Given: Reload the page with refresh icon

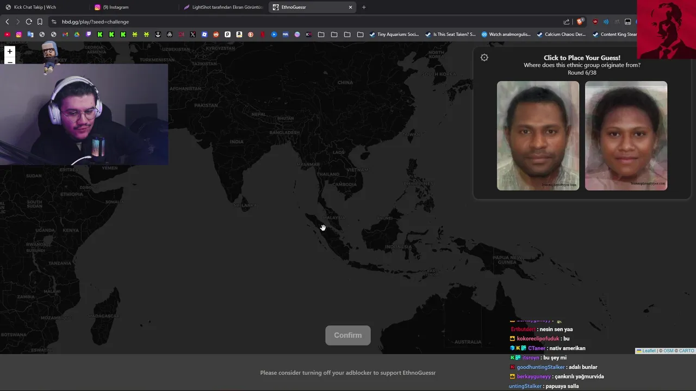Looking at the screenshot, I should click(29, 22).
